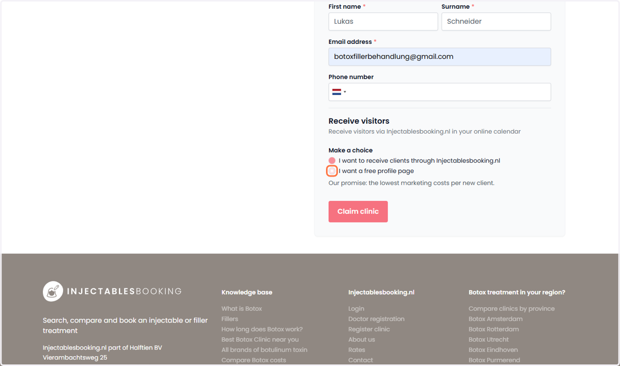Click the Make a choice label

[x=350, y=150]
